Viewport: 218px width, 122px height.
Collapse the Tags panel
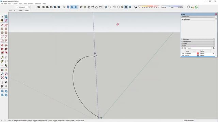click(182, 45)
